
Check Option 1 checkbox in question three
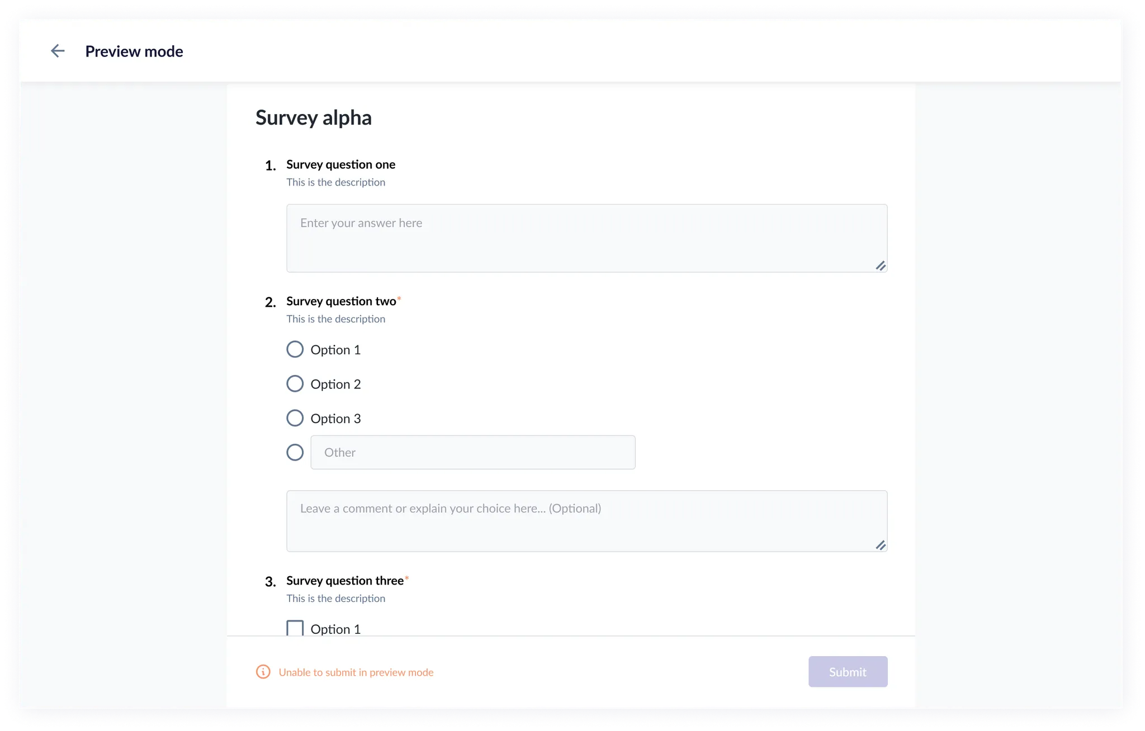295,628
